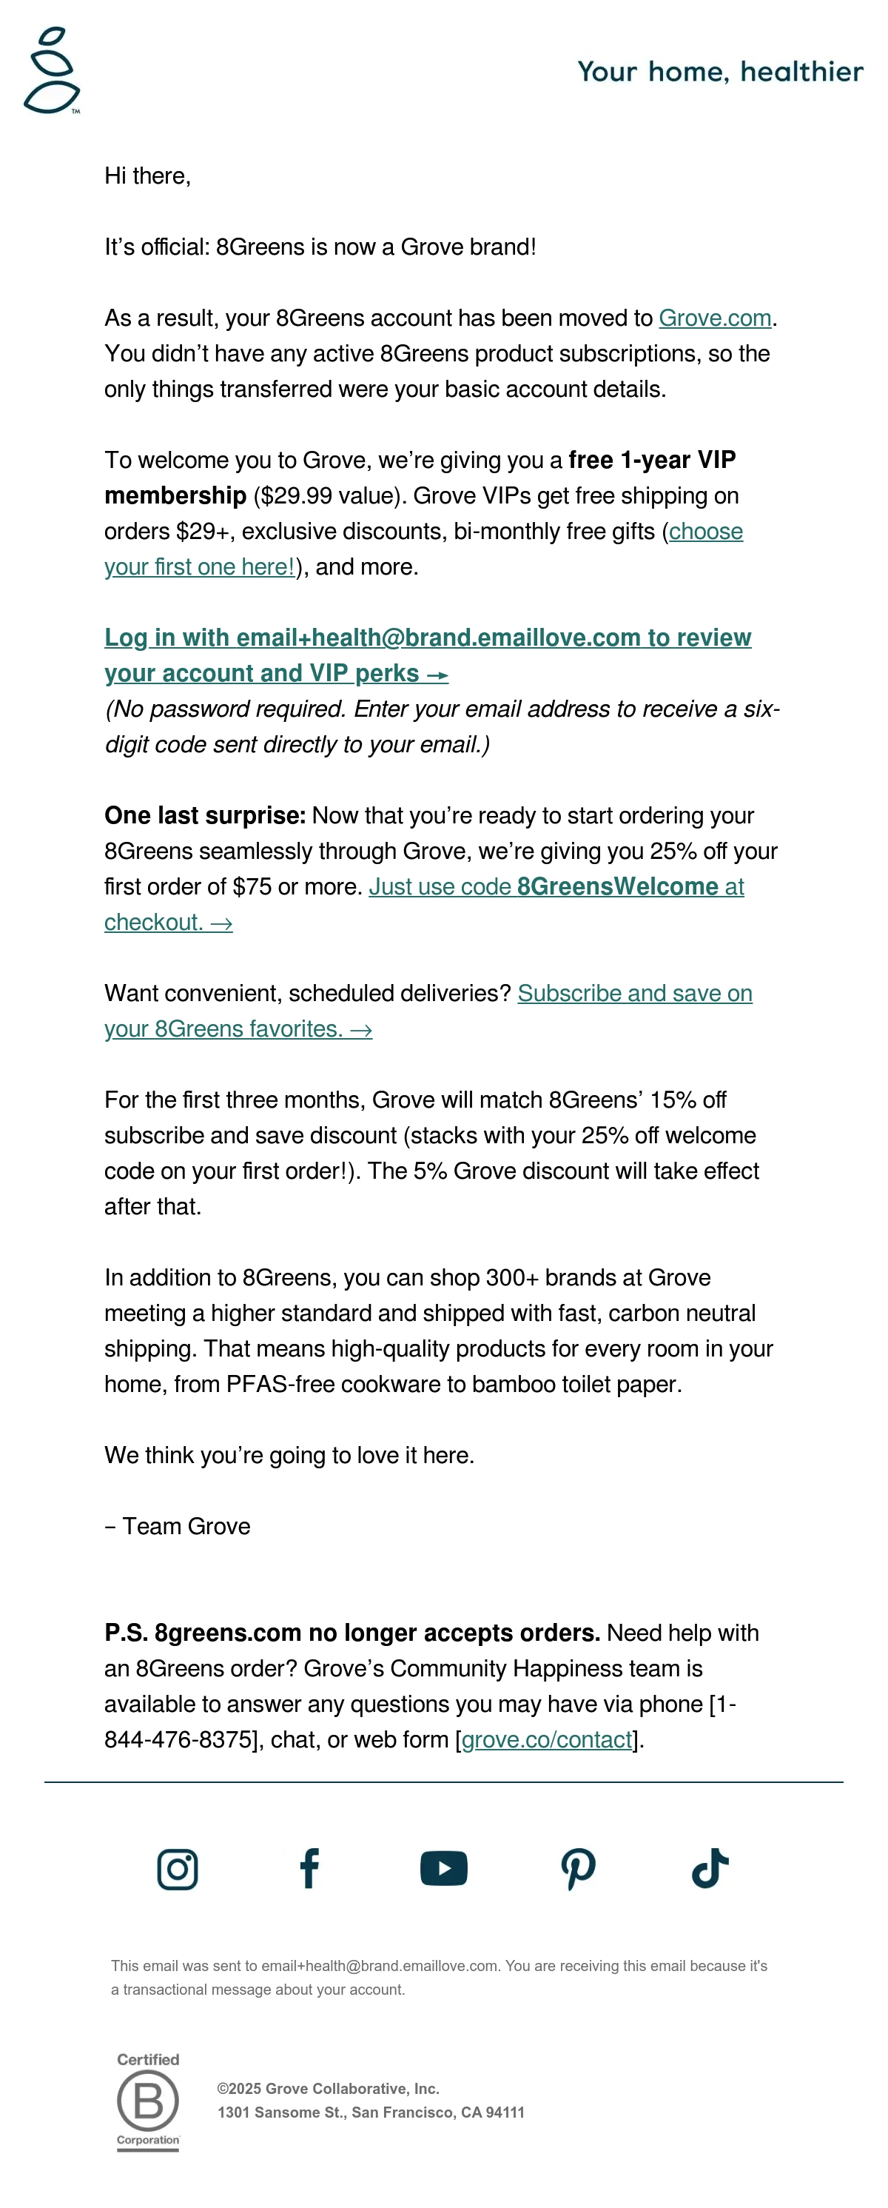Viewport: 888px width, 2208px height.
Task: Open 'Subscribe and save on your 8Greens favorites' link
Action: point(428,1011)
